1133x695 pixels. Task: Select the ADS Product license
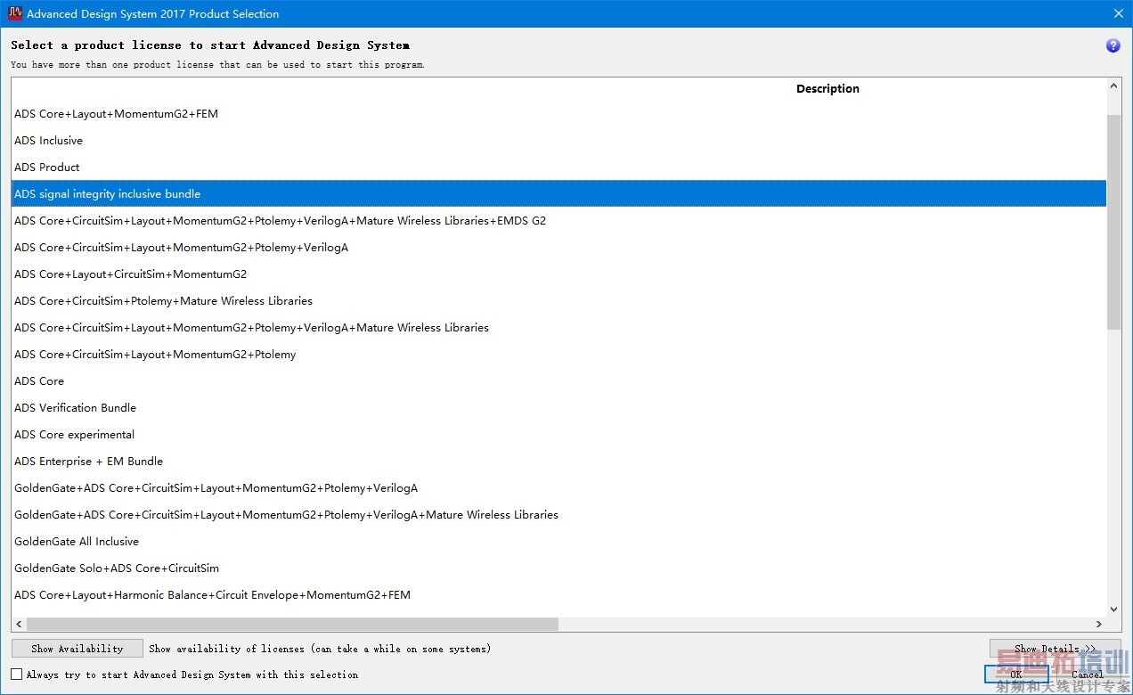pyautogui.click(x=558, y=167)
